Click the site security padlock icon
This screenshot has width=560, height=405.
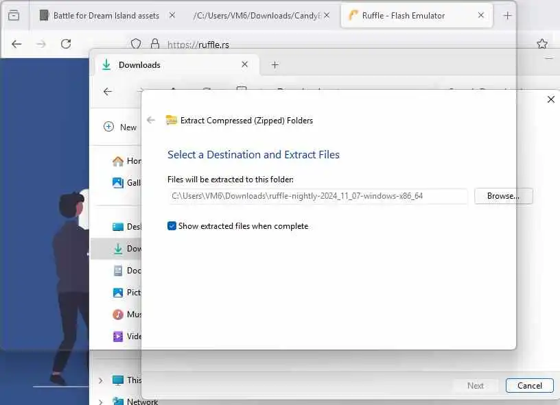click(x=154, y=44)
